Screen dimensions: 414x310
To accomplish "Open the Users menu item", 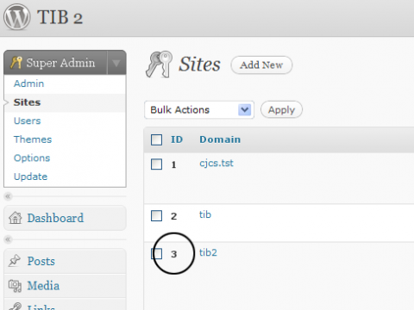I will tap(28, 121).
